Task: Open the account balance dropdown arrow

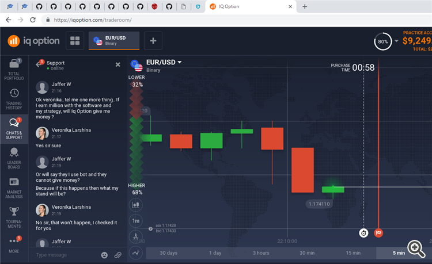Action: coord(396,41)
